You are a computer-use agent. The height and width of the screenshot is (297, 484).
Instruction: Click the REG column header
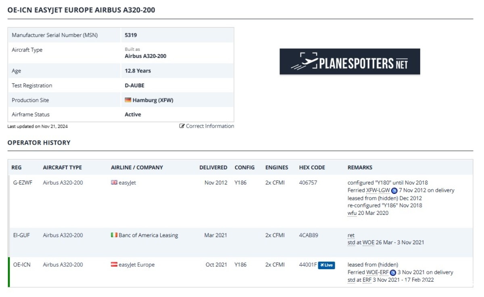(x=17, y=168)
